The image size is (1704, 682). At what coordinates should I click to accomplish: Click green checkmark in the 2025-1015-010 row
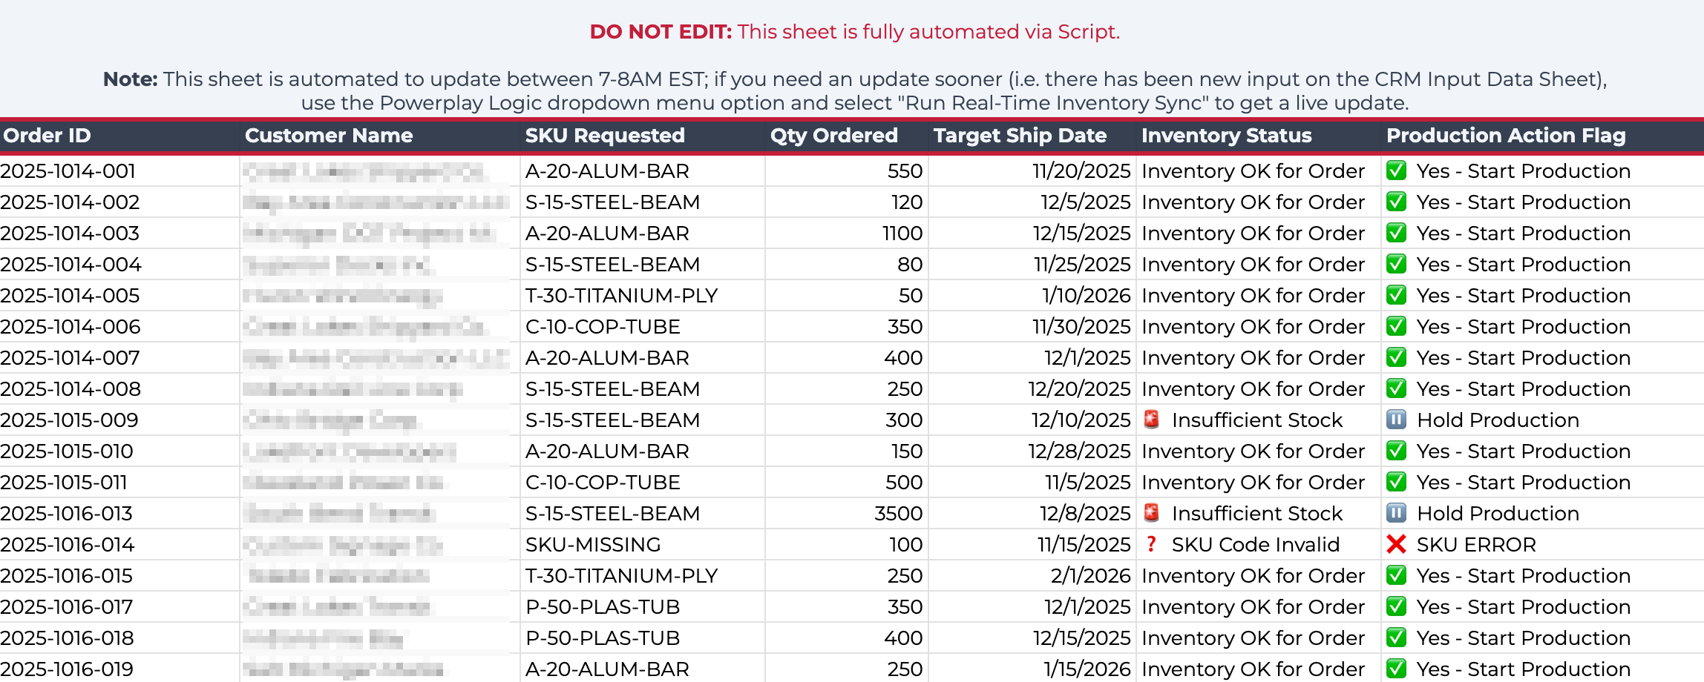pyautogui.click(x=1396, y=451)
